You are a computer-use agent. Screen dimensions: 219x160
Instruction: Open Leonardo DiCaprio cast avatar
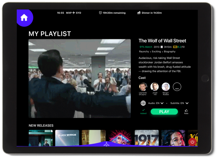coord(143,87)
